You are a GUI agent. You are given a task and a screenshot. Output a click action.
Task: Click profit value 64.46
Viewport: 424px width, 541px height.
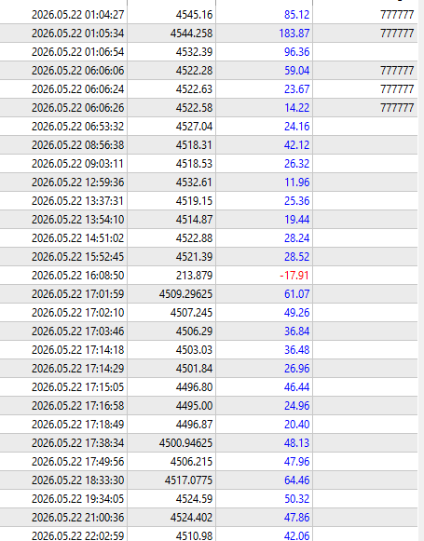296,480
